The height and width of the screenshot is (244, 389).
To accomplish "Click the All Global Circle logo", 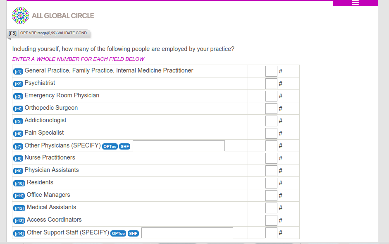I will pyautogui.click(x=53, y=15).
